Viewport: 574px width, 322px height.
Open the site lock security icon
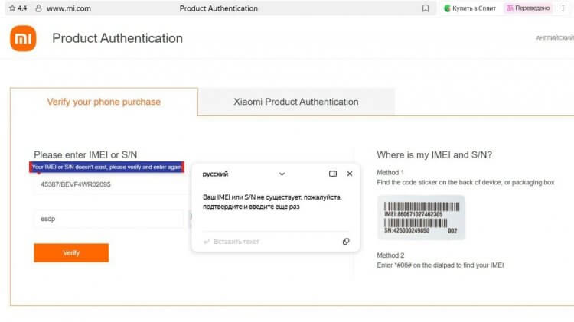[38, 8]
